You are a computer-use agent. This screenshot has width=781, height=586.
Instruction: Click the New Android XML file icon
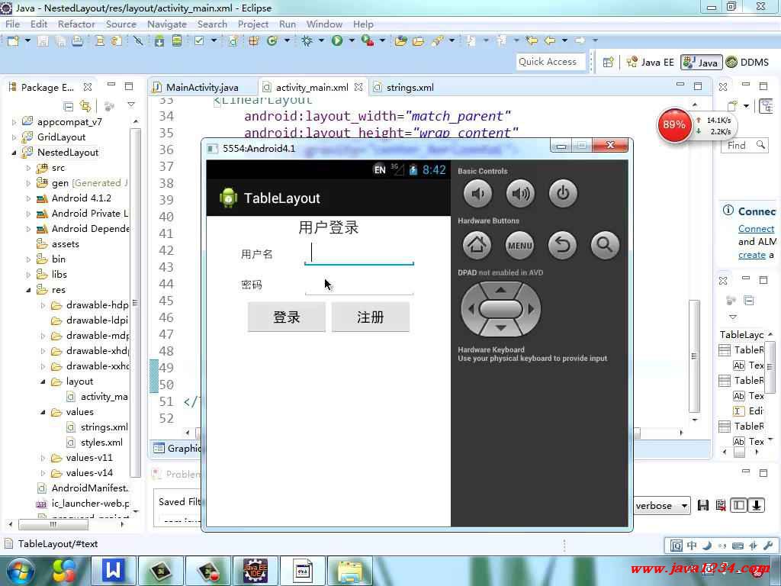233,41
